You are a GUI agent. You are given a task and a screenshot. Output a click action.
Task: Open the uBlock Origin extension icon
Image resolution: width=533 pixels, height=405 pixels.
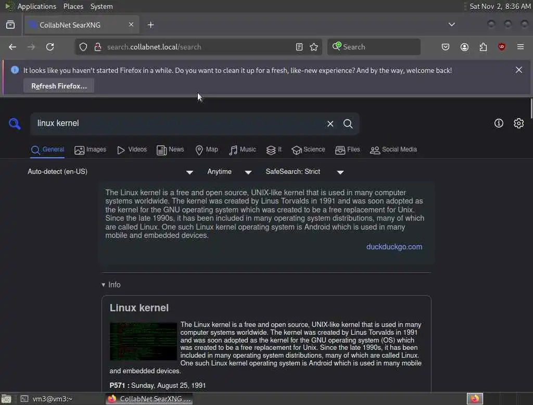tap(502, 47)
